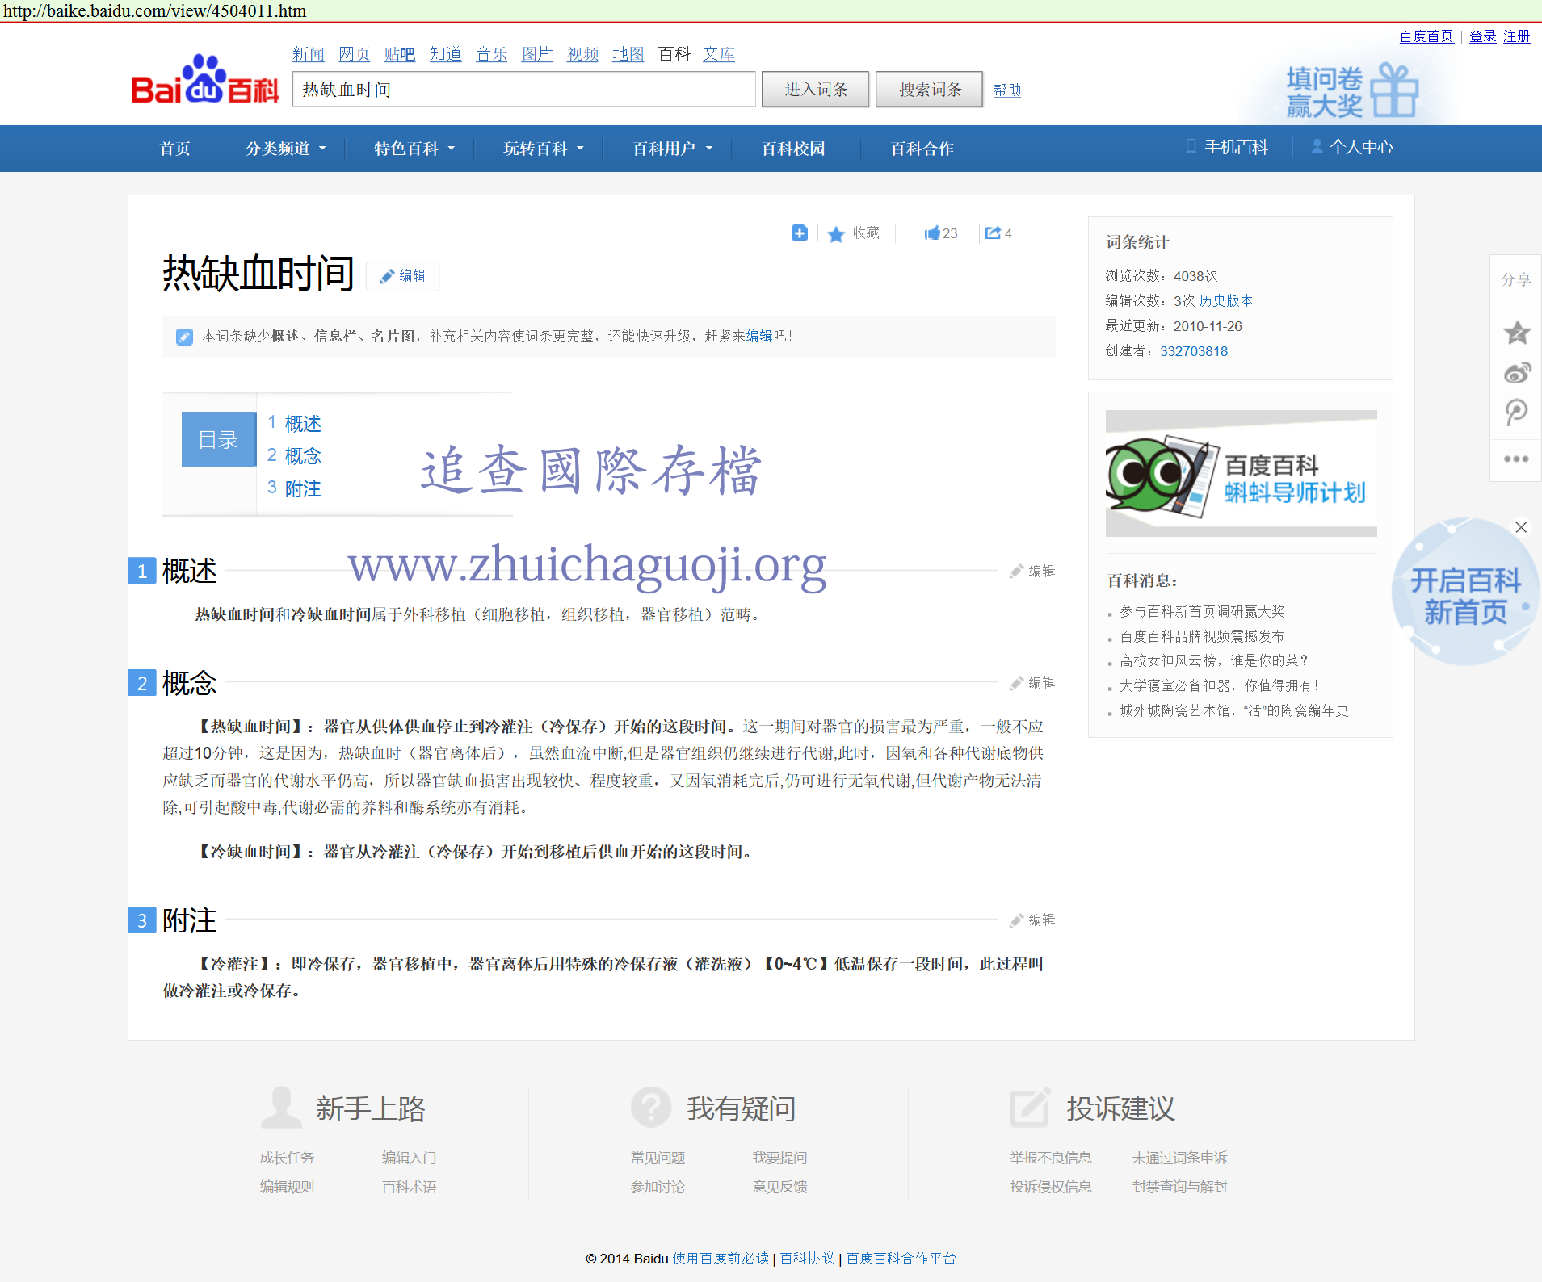Open 百科校园 in the navigation bar

point(793,149)
